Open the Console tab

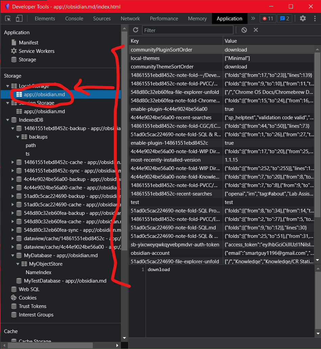pos(74,19)
